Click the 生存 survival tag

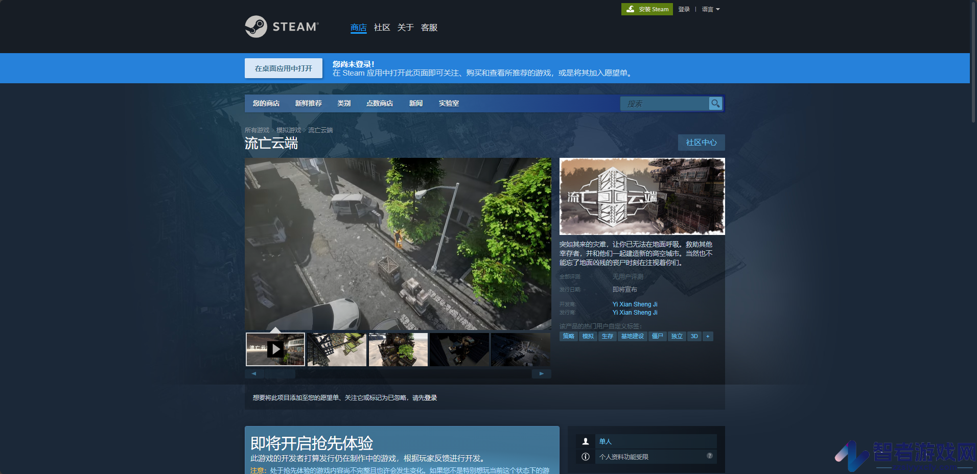pyautogui.click(x=608, y=336)
